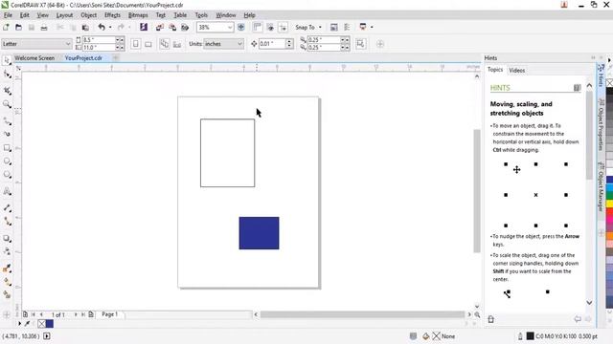Click the page width 8.5 field

click(x=99, y=40)
